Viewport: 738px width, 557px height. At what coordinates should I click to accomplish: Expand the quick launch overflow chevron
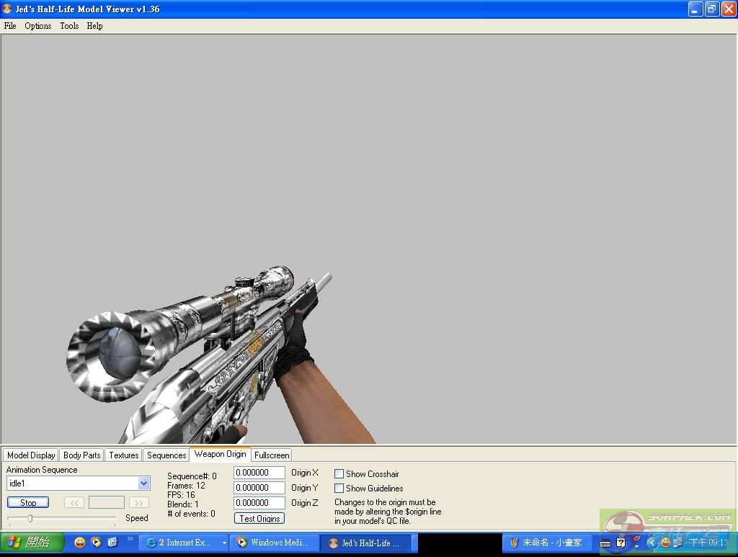[x=130, y=539]
